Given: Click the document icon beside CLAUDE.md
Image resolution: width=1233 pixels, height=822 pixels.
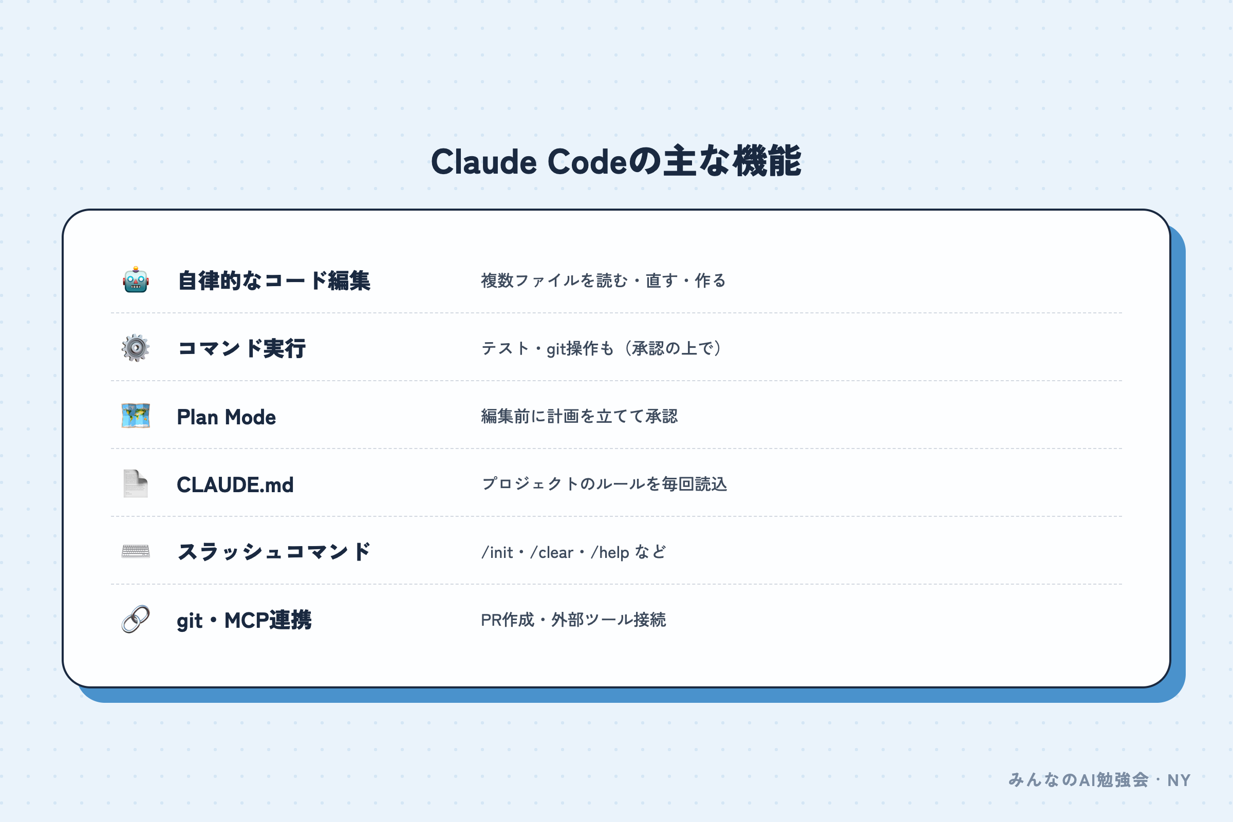Looking at the screenshot, I should pyautogui.click(x=136, y=483).
